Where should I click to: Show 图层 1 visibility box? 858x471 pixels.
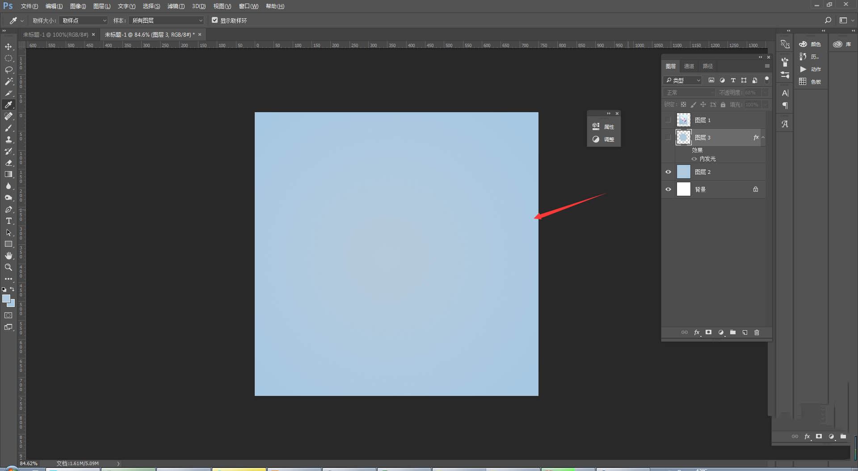pos(668,120)
